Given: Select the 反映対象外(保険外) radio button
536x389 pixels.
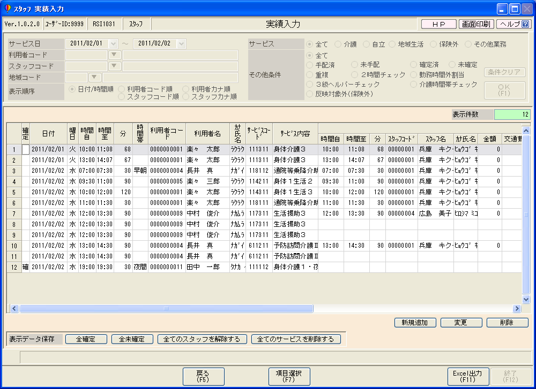Looking at the screenshot, I should pyautogui.click(x=310, y=94).
